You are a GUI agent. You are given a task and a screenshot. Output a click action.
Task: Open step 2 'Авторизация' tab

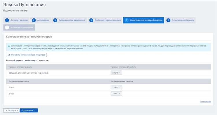point(41,20)
